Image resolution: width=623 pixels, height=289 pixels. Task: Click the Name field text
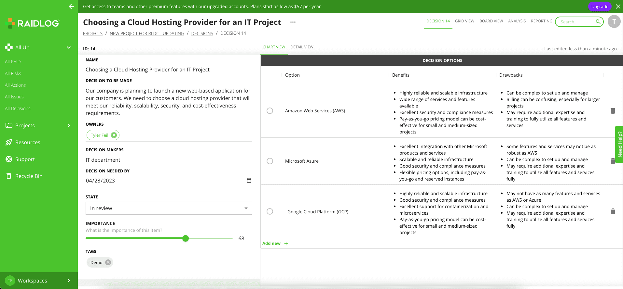pyautogui.click(x=147, y=69)
